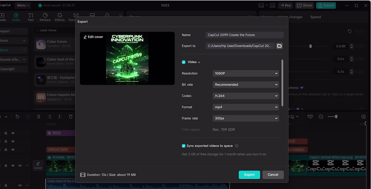Click the keyboard shortcuts icon in title bar
Screen dimensions: 371x189
272,5
